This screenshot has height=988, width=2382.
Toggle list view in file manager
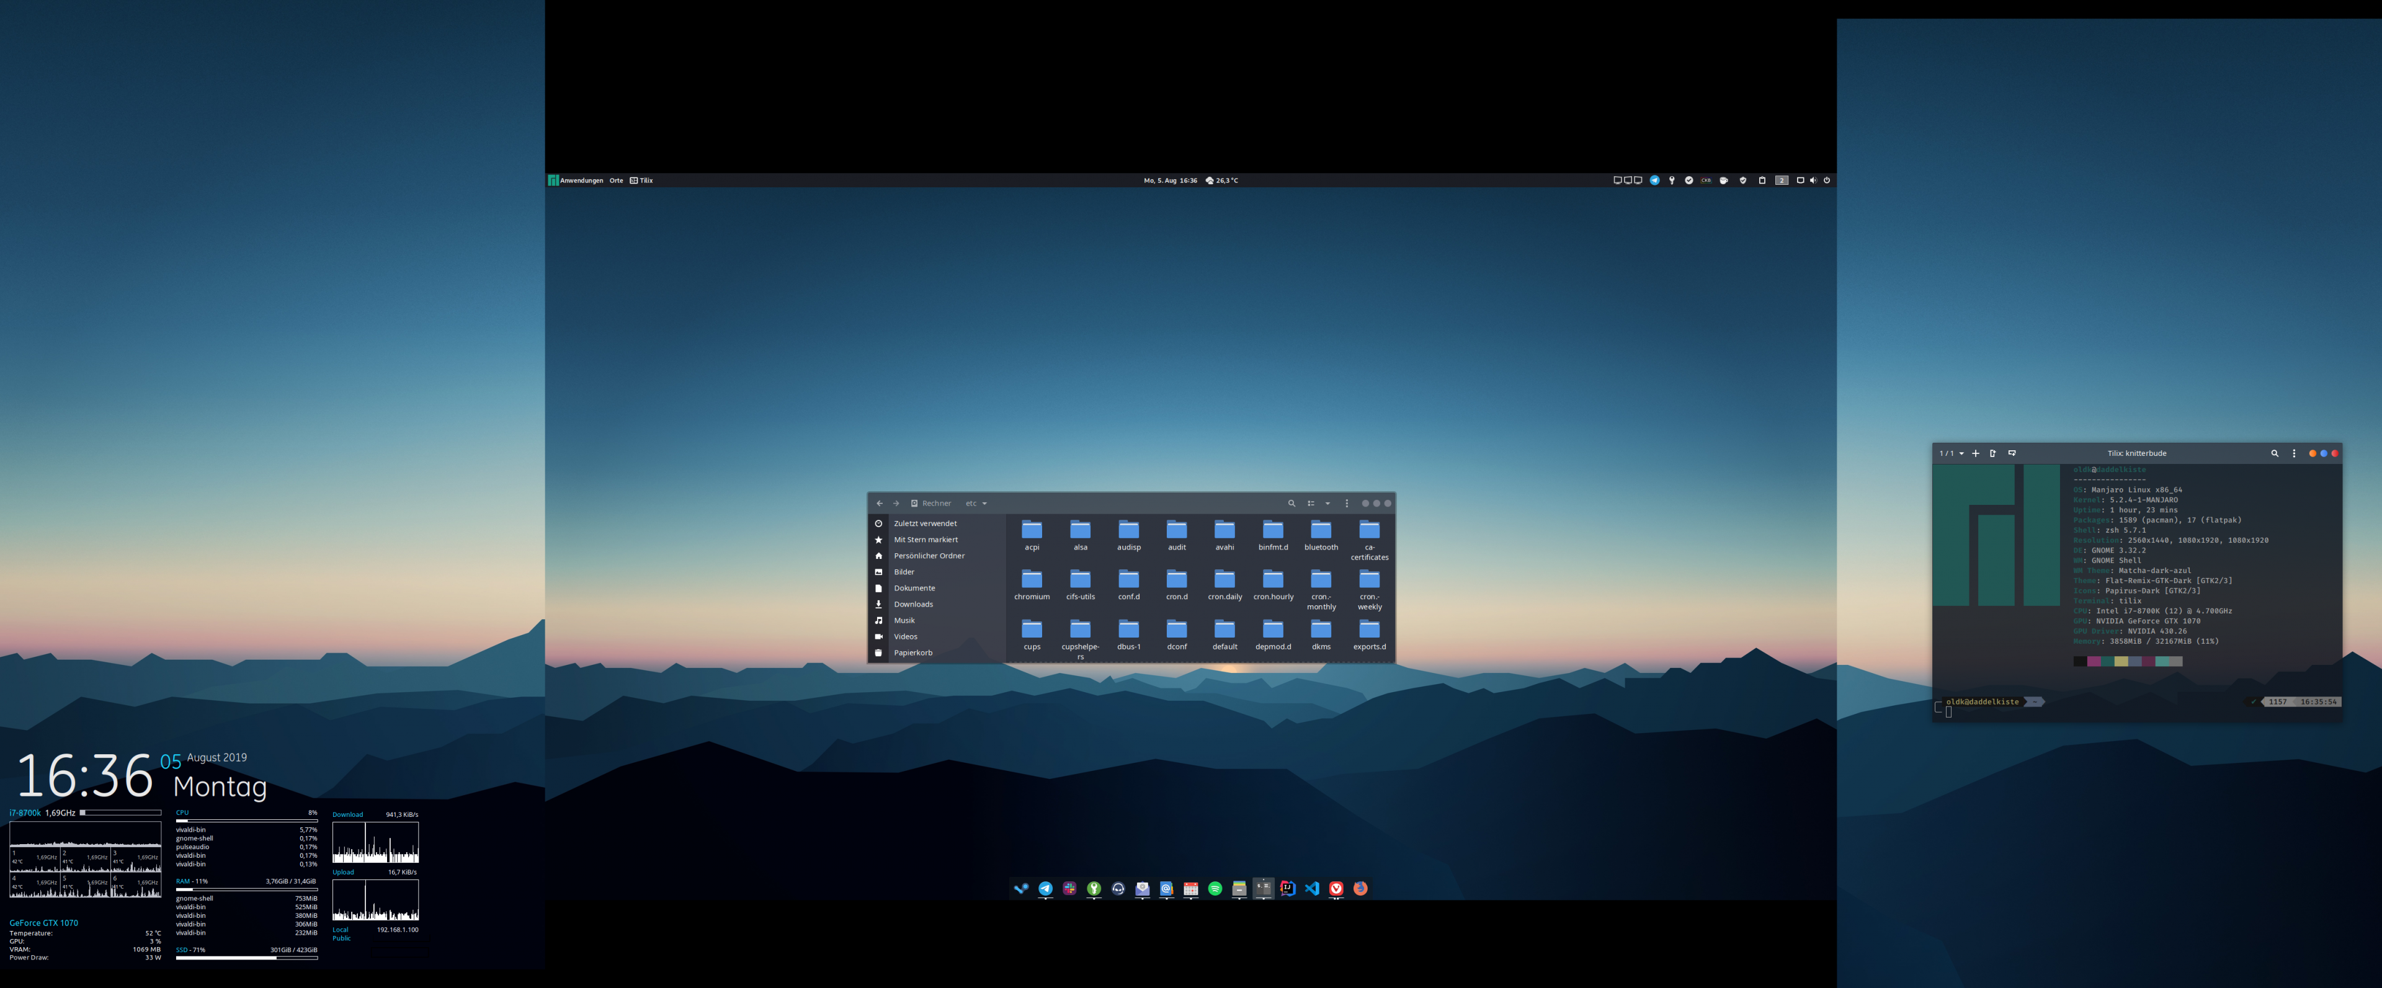coord(1310,504)
